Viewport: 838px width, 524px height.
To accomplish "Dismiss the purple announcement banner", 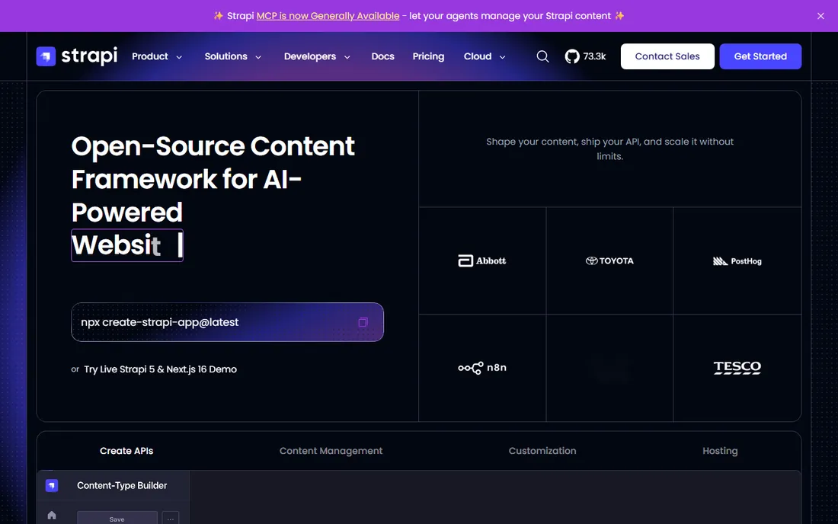I will point(820,16).
